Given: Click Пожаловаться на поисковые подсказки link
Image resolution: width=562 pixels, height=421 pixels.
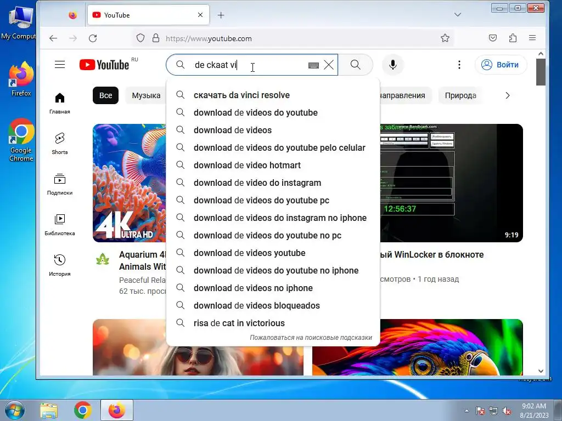Looking at the screenshot, I should click(x=311, y=338).
